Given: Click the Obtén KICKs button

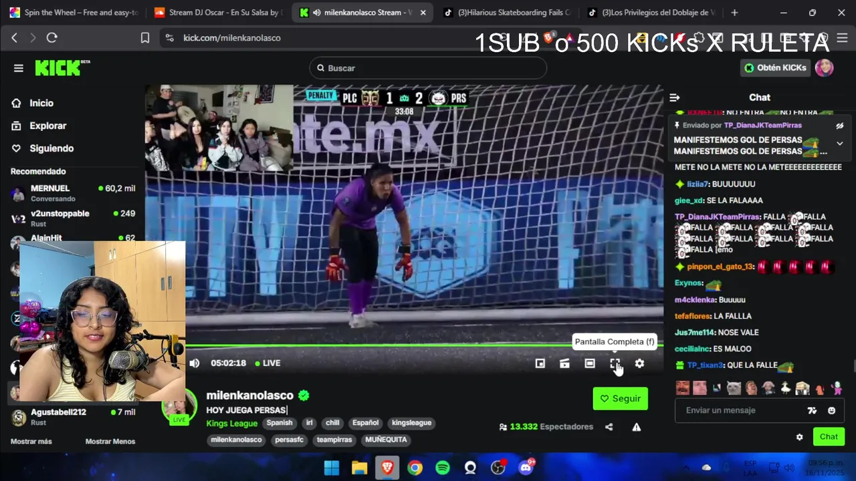Looking at the screenshot, I should point(775,67).
